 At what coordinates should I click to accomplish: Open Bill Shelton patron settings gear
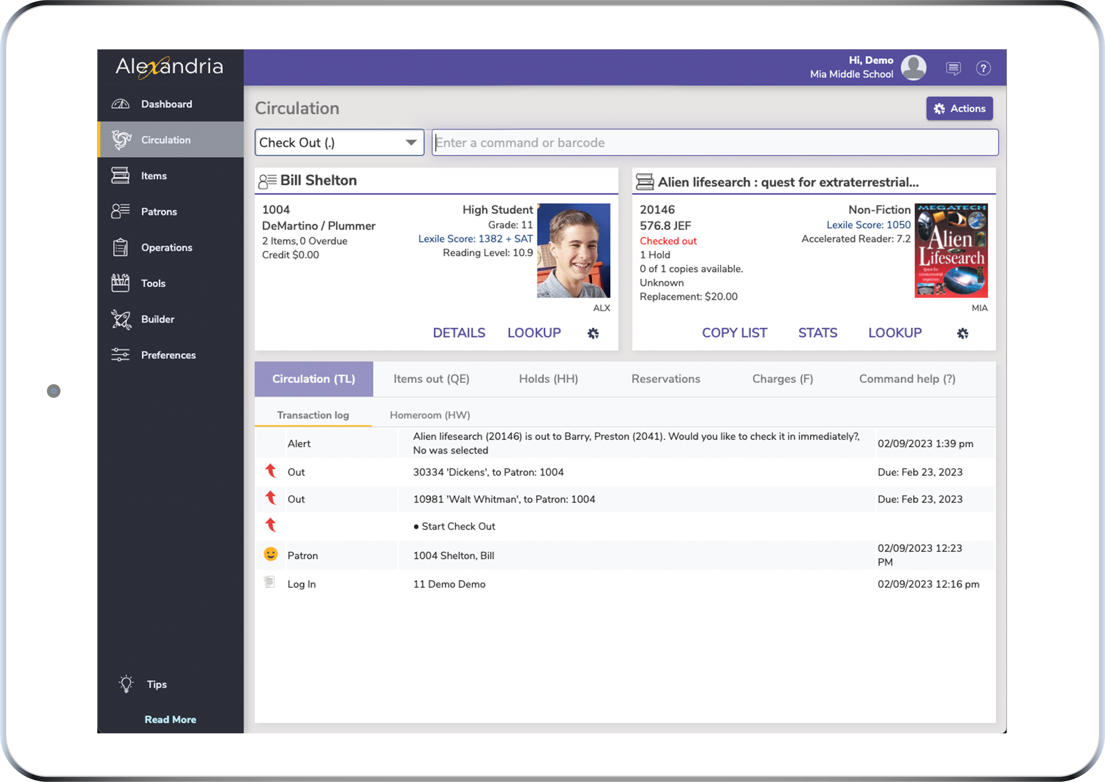(x=592, y=333)
